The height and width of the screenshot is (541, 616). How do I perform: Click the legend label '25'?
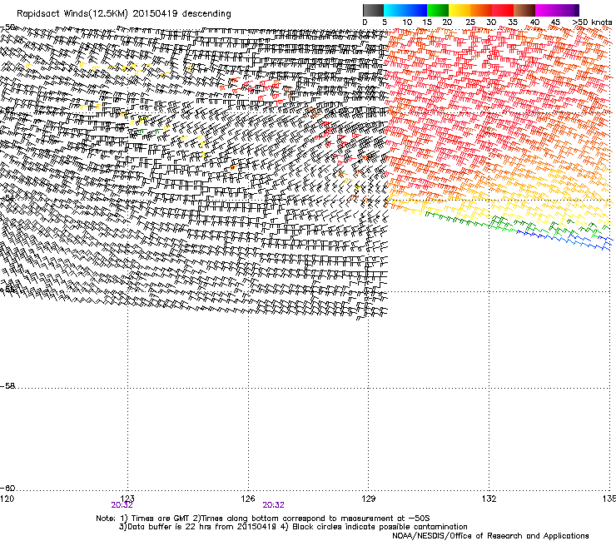click(470, 22)
